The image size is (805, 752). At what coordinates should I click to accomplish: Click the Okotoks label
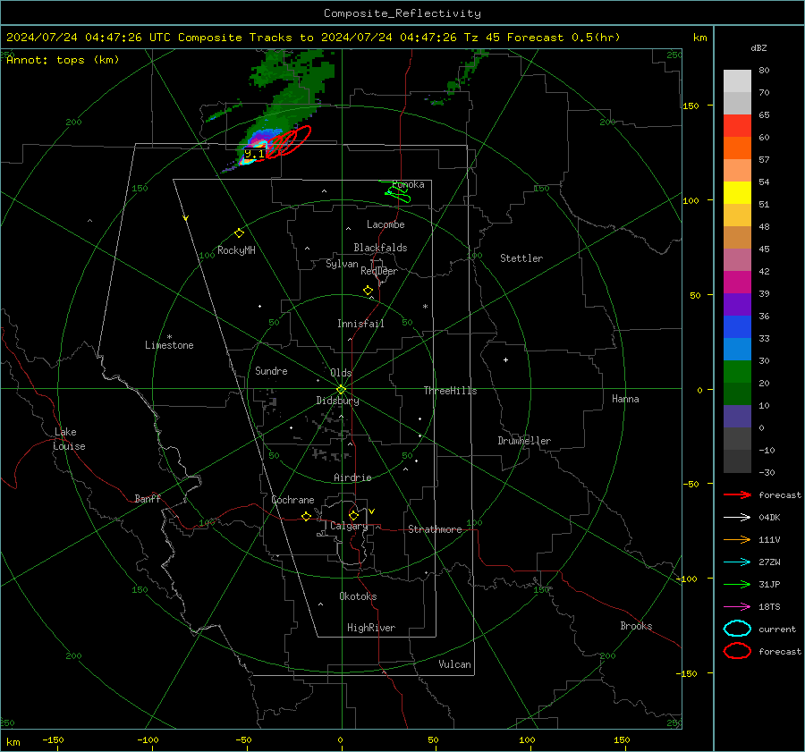point(358,596)
